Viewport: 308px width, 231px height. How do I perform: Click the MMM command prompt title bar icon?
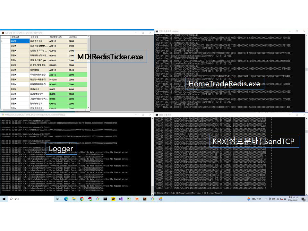(x=157, y=31)
